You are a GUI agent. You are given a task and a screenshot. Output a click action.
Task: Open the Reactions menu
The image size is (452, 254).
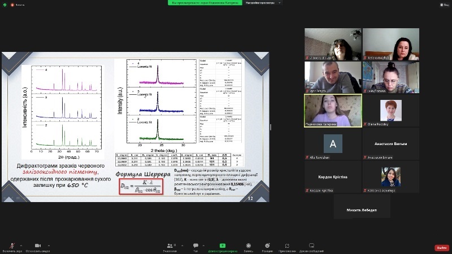pos(267,247)
